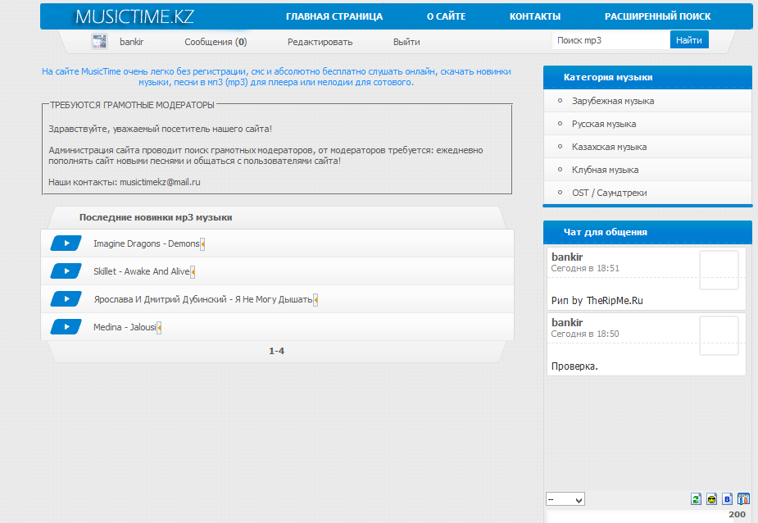This screenshot has width=758, height=523.
Task: Go to ГЛАВНАЯ СТРАНИЦА
Action: click(334, 16)
